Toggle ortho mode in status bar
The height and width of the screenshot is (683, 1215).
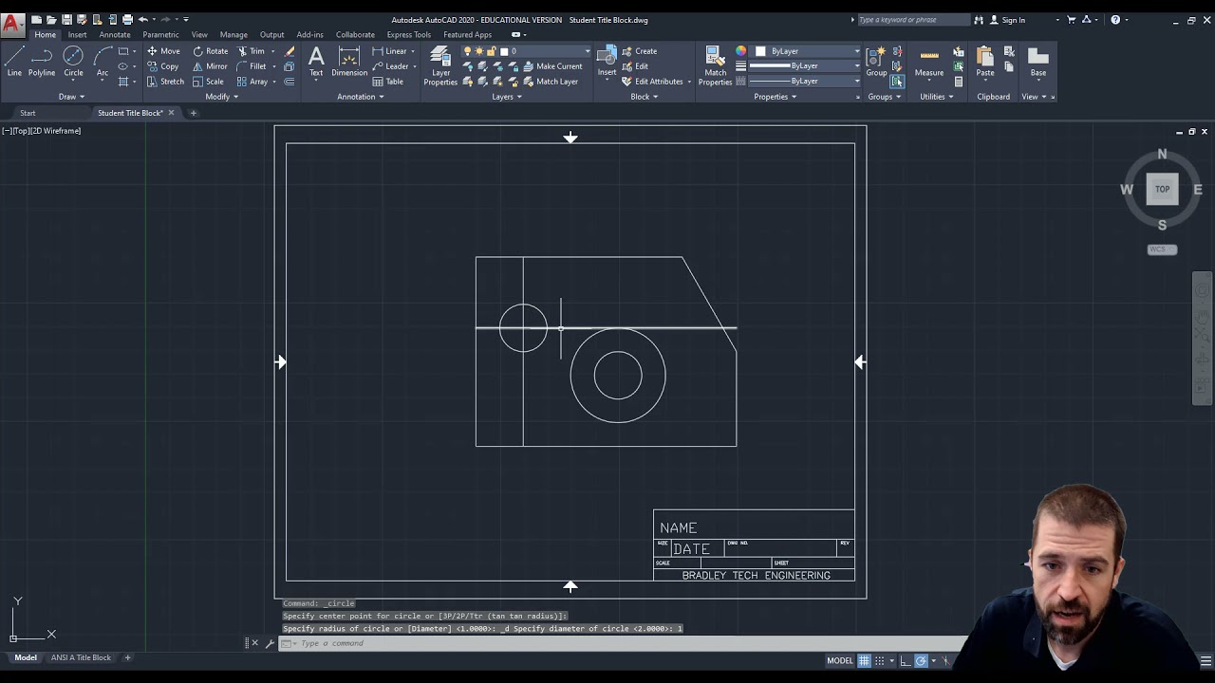click(x=906, y=661)
